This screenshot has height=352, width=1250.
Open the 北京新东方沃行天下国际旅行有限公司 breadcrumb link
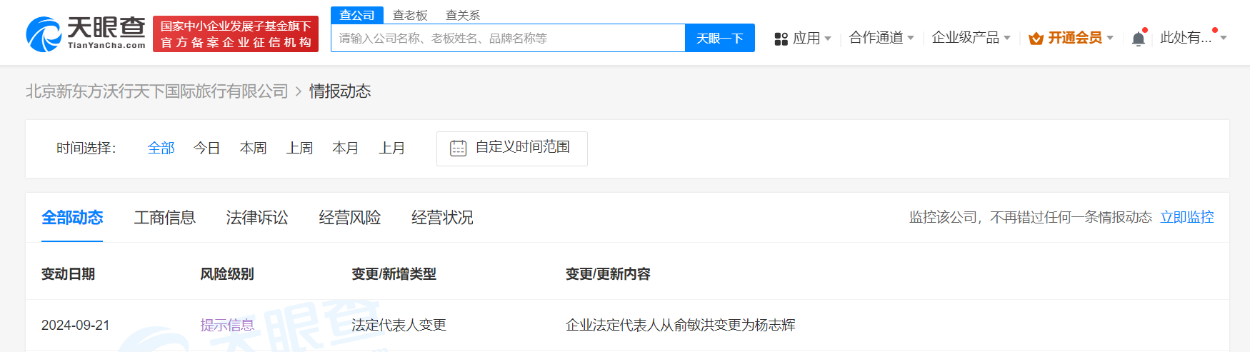157,91
